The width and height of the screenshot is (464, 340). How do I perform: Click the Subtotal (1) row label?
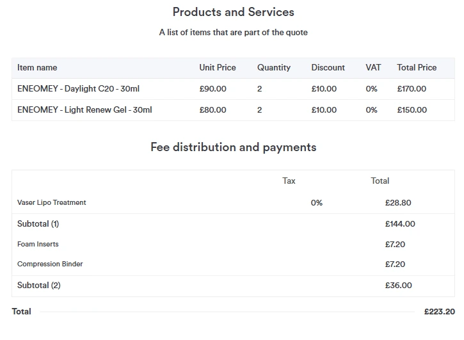(x=38, y=224)
